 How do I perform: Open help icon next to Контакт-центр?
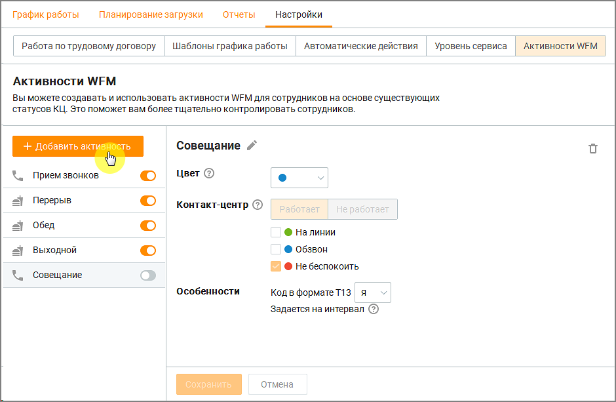pos(258,205)
